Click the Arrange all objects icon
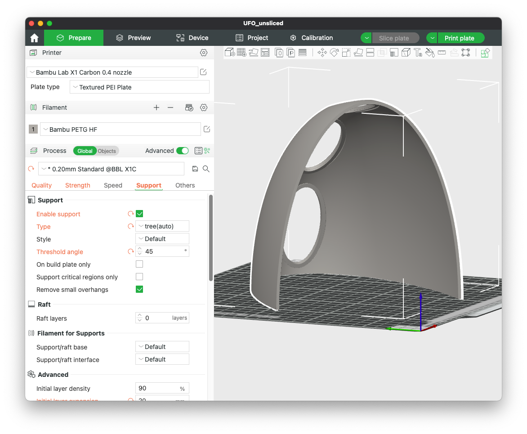Image resolution: width=527 pixels, height=434 pixels. tap(265, 53)
